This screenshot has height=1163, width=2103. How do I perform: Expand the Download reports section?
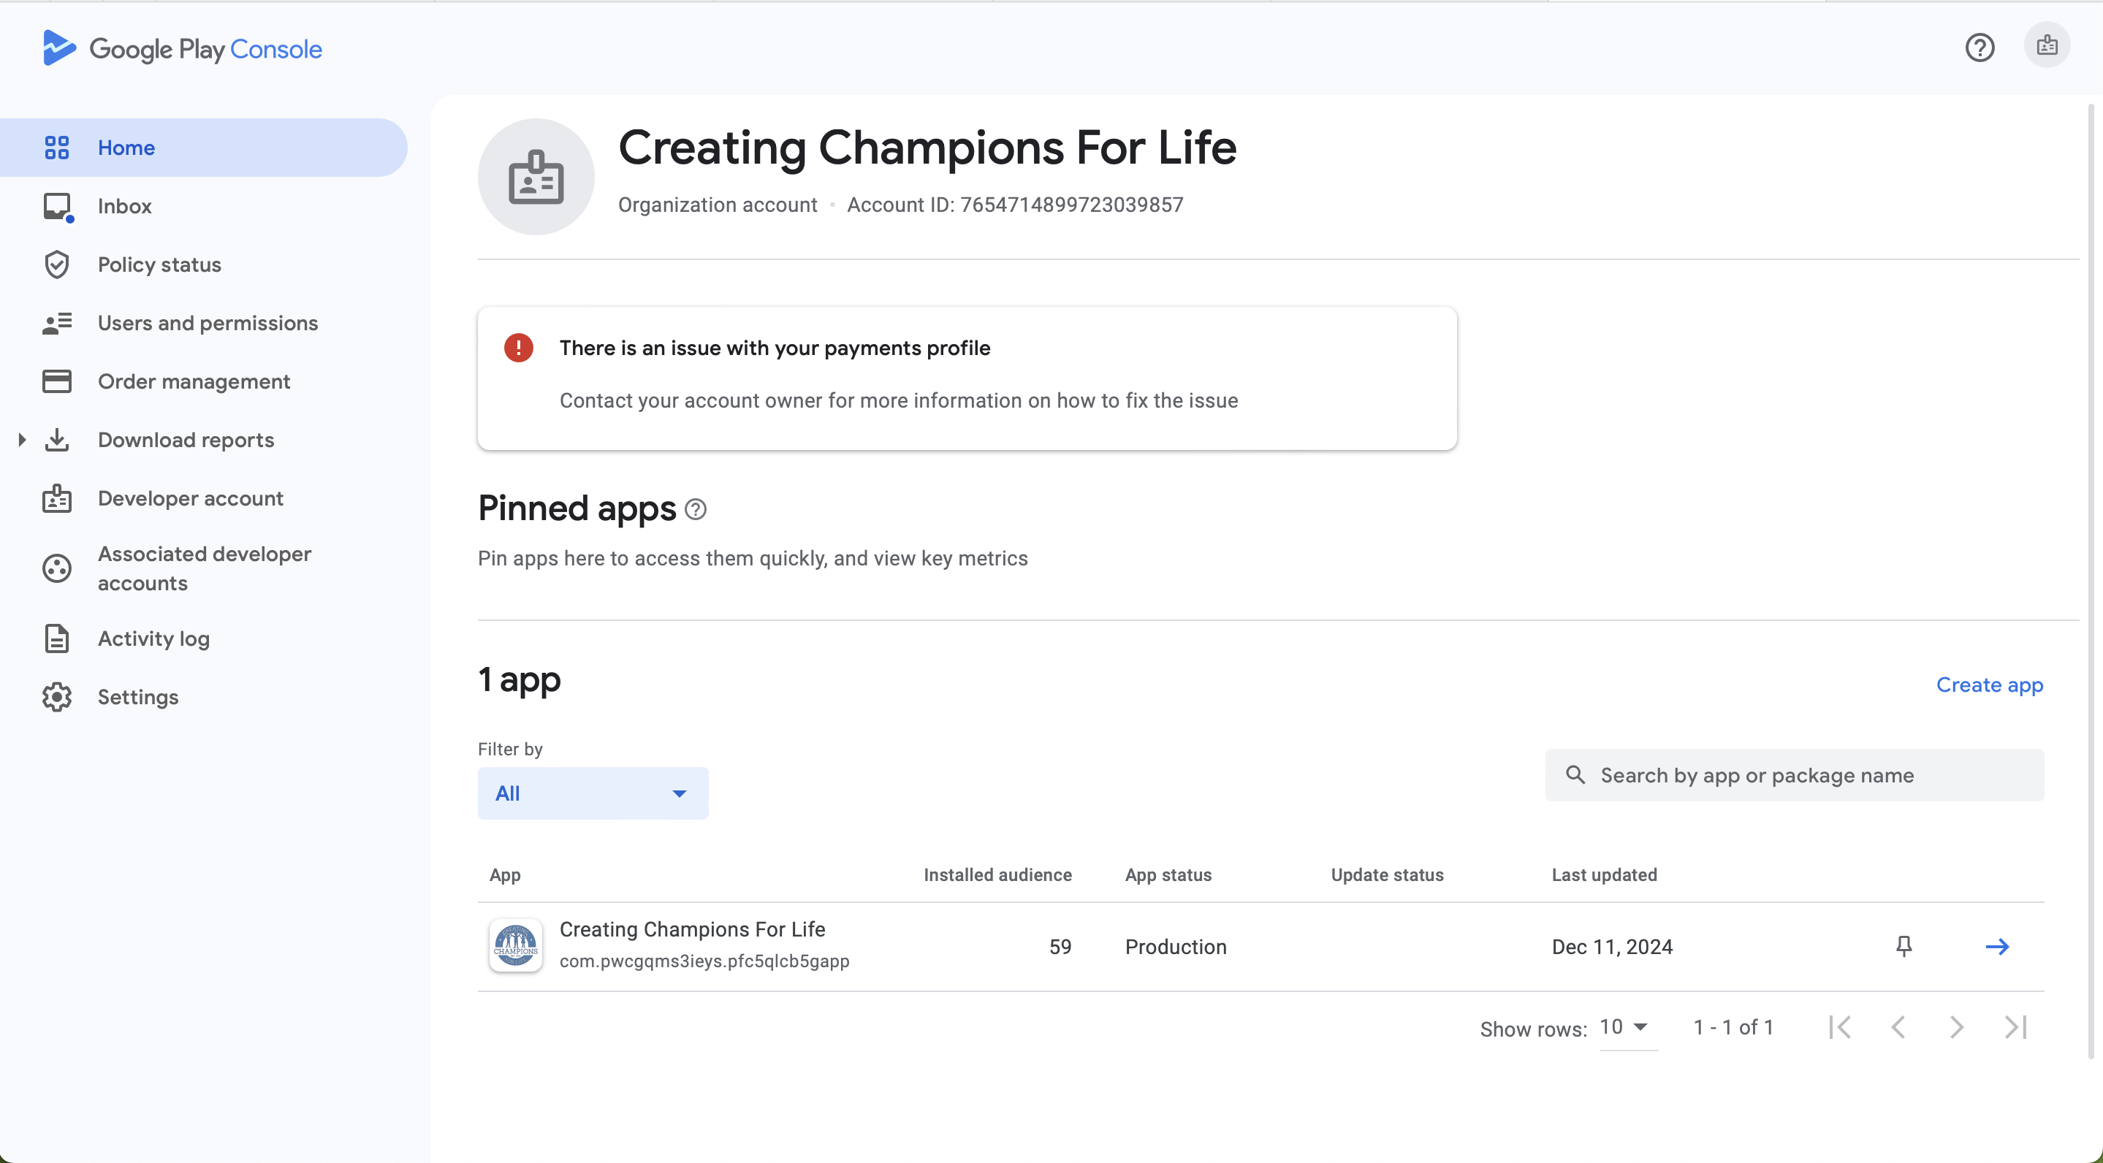click(22, 440)
